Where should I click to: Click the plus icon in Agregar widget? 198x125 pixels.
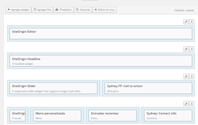9,10
